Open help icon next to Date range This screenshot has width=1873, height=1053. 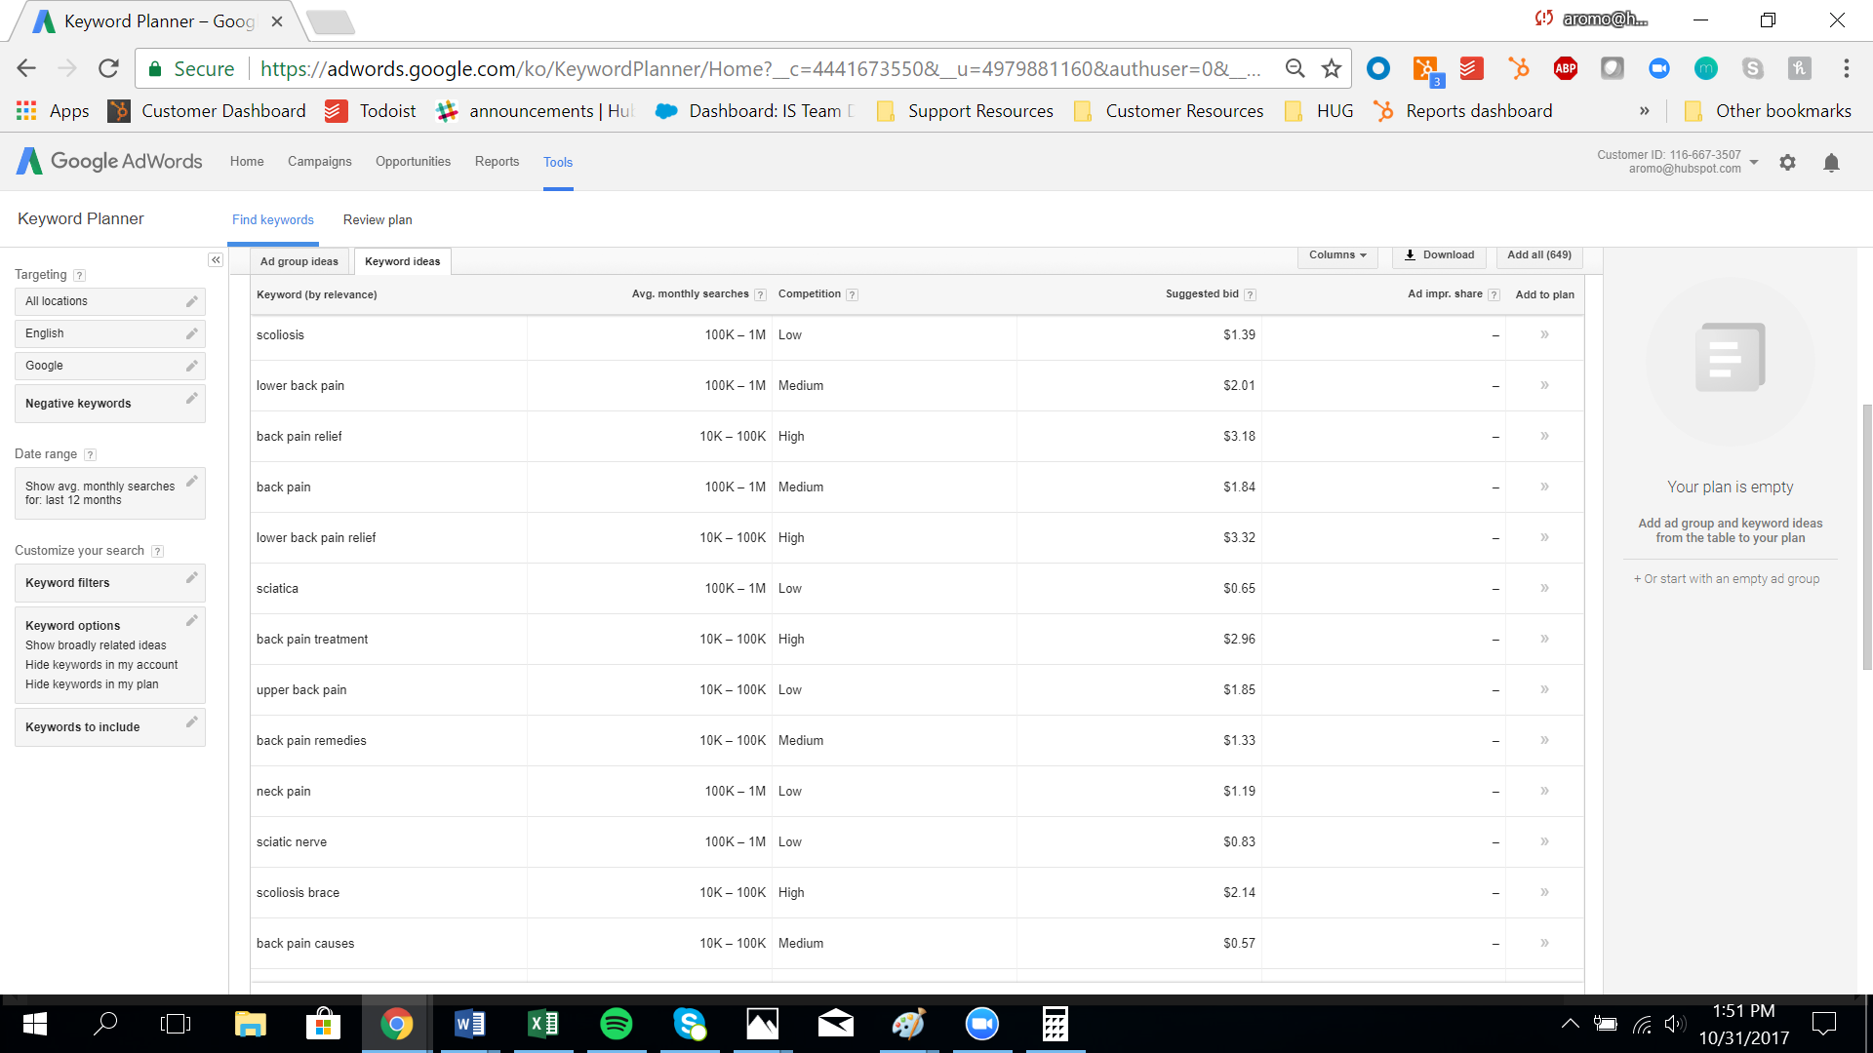(90, 454)
